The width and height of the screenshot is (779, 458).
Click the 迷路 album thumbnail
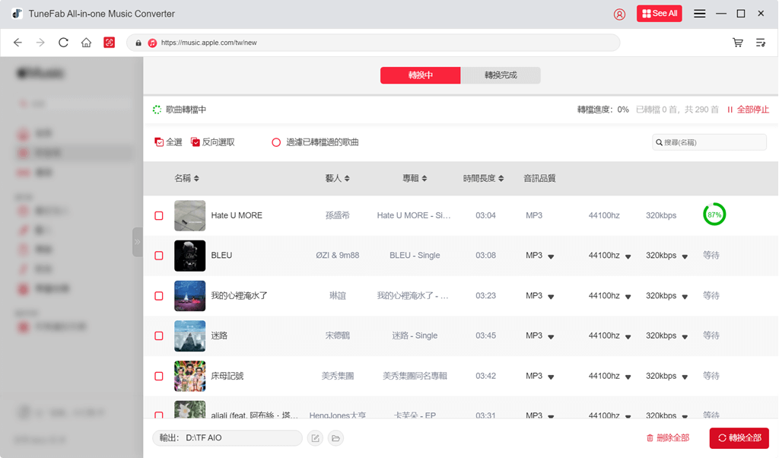(189, 336)
